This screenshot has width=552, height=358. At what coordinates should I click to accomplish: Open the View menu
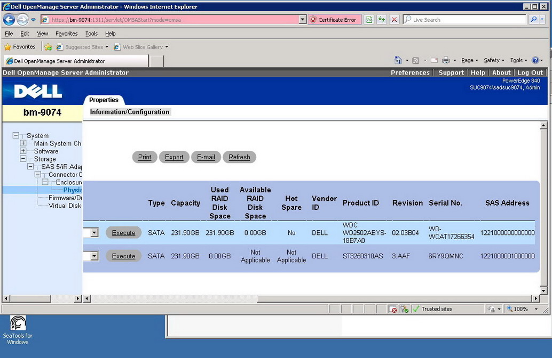[x=42, y=34]
